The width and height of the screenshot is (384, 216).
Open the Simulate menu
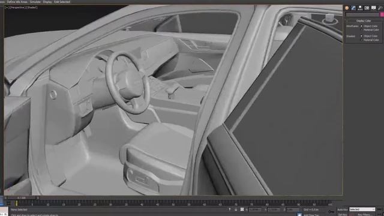click(35, 2)
